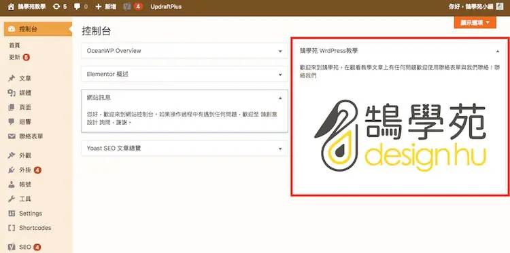The image size is (510, 253).
Task: Click the plus 新增 item
Action: 105,7
